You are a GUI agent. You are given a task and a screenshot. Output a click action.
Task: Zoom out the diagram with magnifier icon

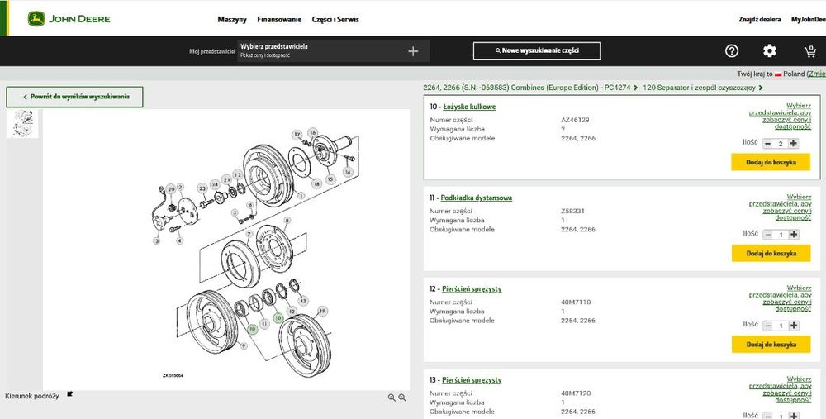tap(392, 398)
